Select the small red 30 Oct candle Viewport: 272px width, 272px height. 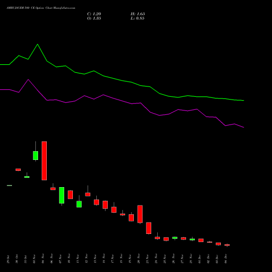pos(18,170)
